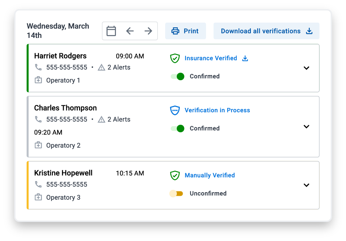
Task: Switch Kristine Hopewell's Unconfirmed toggle on
Action: (x=176, y=194)
